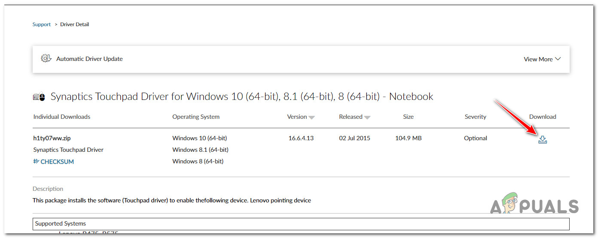
Task: Click the Supported Systems box header
Action: click(x=301, y=224)
